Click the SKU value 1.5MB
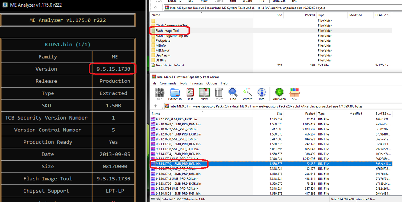Screen dimensions: 402x202 (x=113, y=106)
